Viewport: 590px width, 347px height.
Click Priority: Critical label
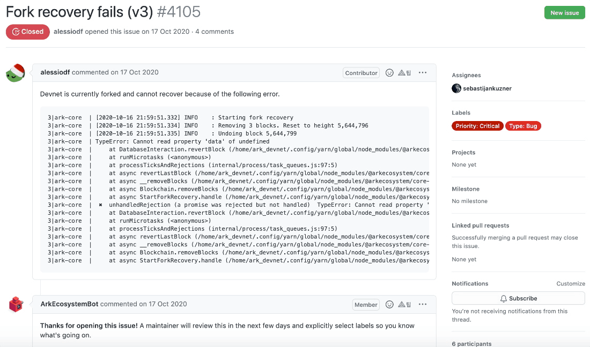point(477,126)
